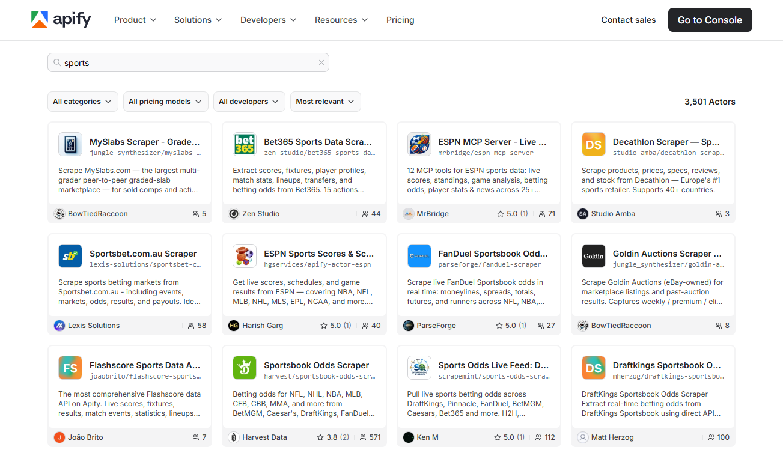Screen dimensions: 783x453
Task: Click Matt Herzog developer avatar
Action: [x=583, y=437]
